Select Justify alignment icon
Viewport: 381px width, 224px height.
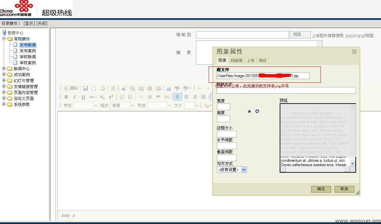tap(203, 97)
